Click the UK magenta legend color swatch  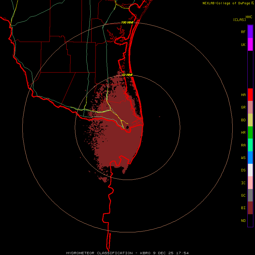click(250, 44)
